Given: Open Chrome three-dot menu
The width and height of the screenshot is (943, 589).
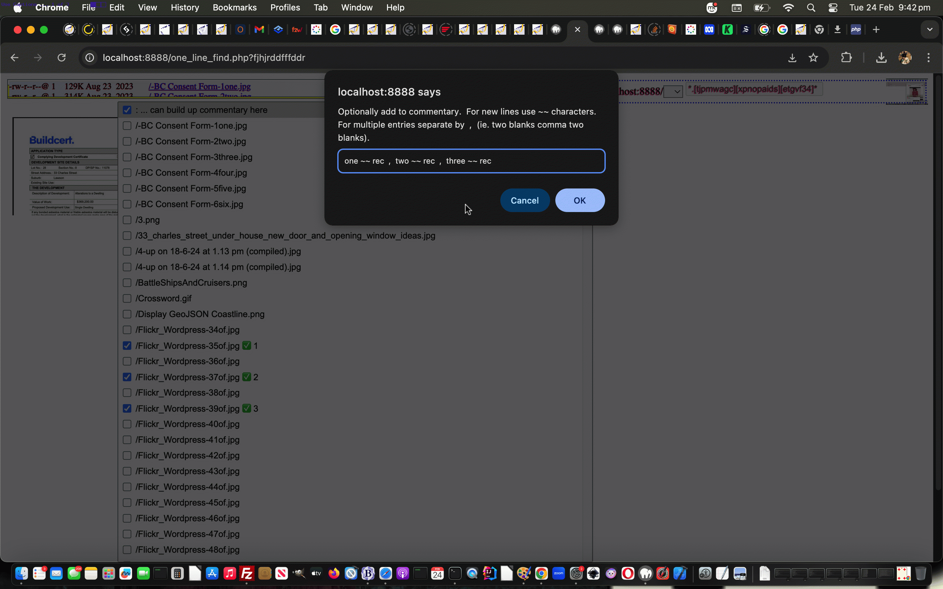Looking at the screenshot, I should (928, 58).
